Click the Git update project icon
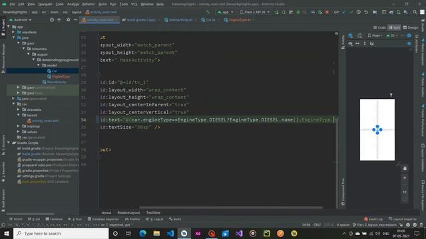Viewport: 426px width, 239px height. click(x=344, y=12)
